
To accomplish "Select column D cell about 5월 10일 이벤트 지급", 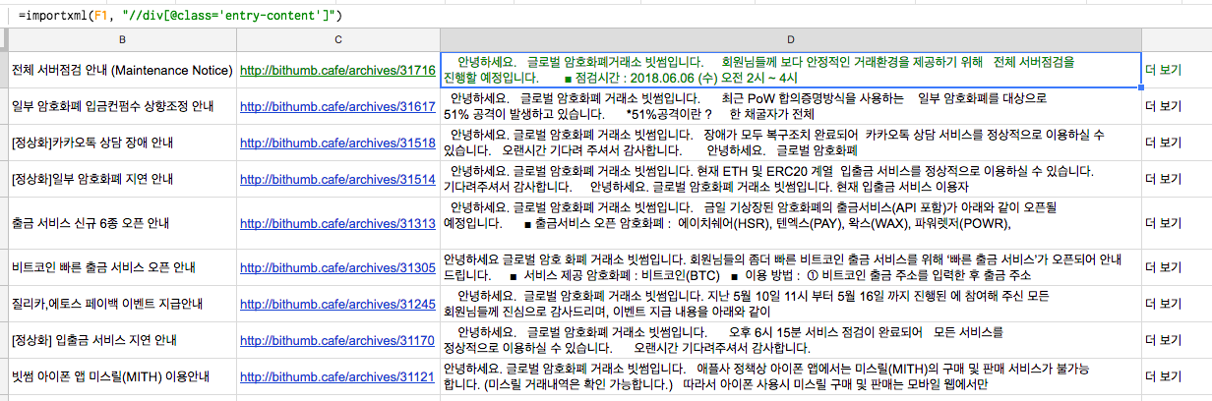I will (790, 304).
